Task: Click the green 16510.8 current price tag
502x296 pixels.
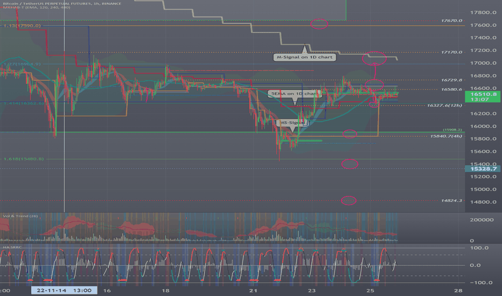Action: tap(483, 97)
